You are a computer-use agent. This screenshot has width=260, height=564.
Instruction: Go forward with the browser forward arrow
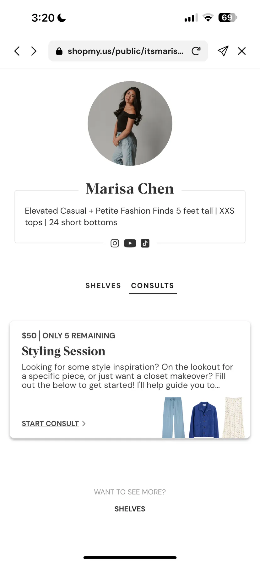pyautogui.click(x=34, y=51)
